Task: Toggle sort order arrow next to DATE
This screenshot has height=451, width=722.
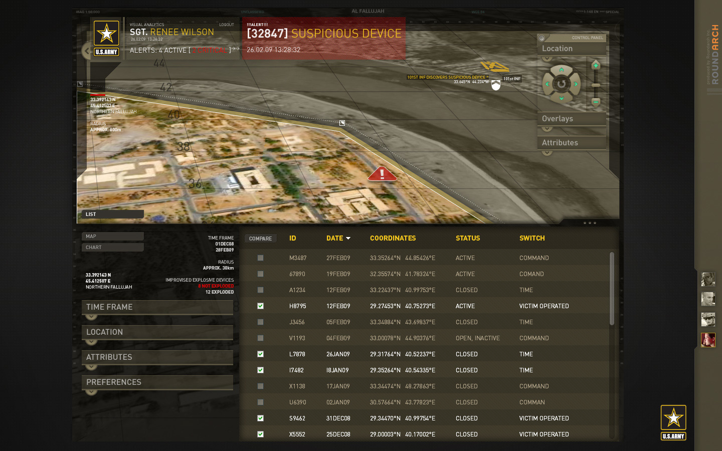Action: (348, 239)
